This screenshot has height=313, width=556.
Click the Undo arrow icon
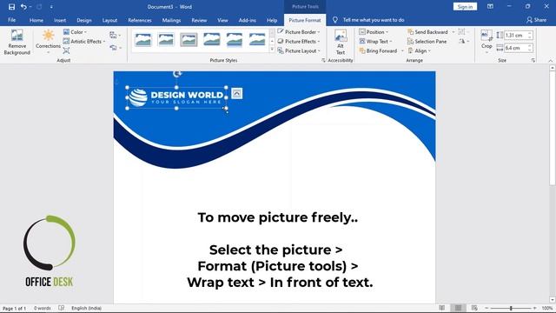click(23, 7)
